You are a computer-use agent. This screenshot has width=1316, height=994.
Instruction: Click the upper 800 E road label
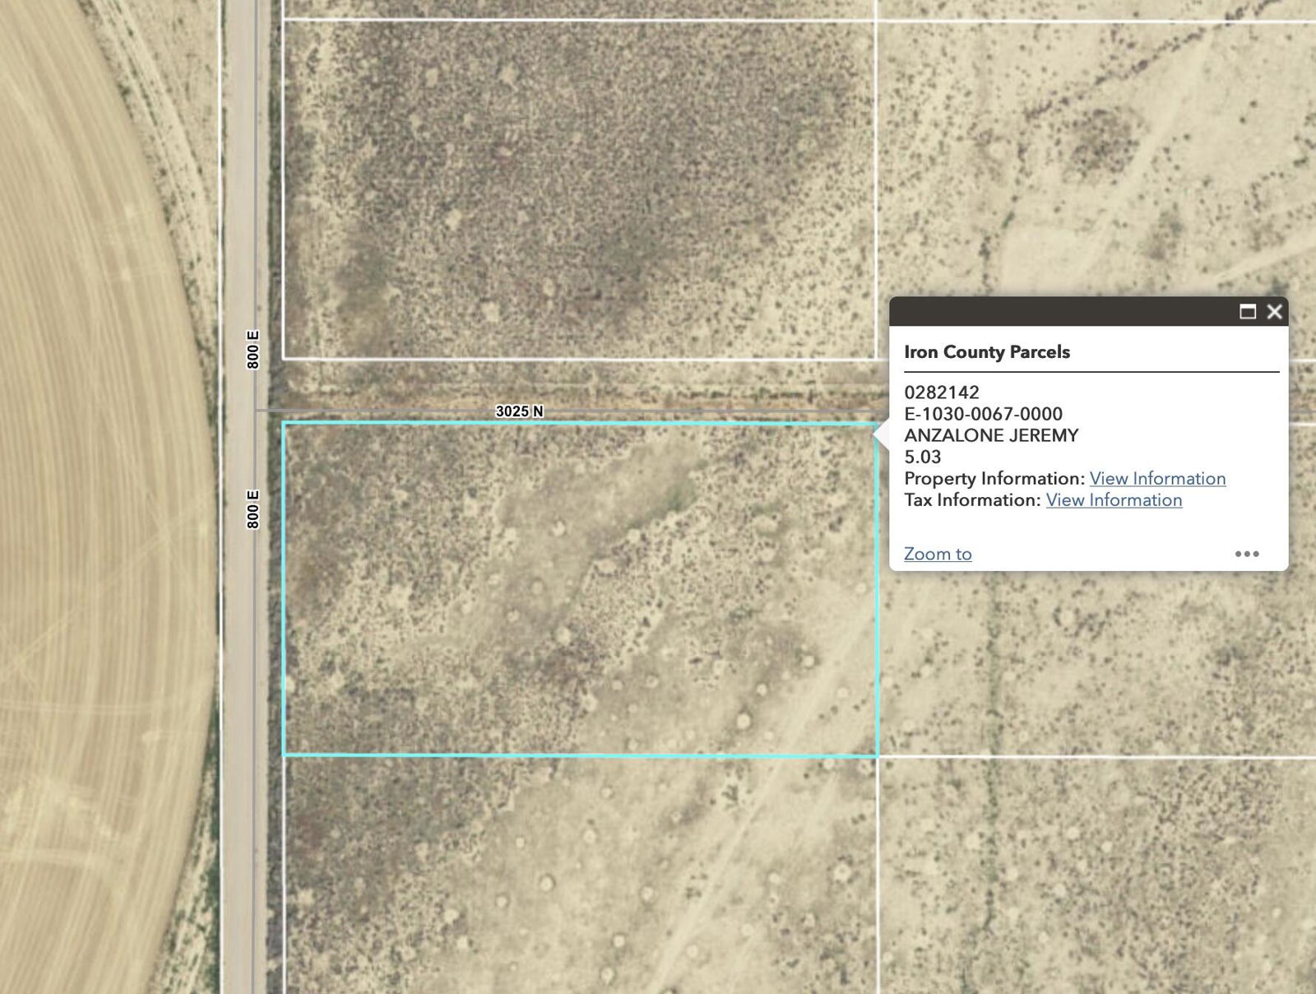253,350
